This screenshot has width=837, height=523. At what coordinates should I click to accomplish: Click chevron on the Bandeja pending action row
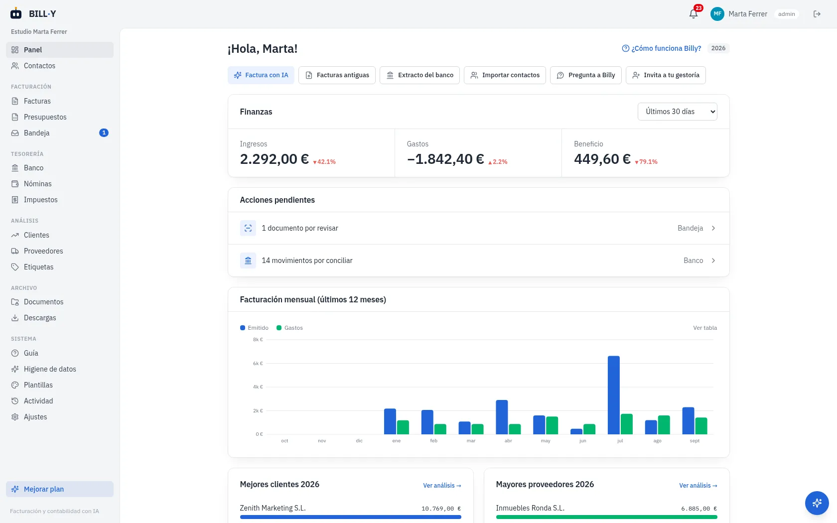pyautogui.click(x=713, y=228)
